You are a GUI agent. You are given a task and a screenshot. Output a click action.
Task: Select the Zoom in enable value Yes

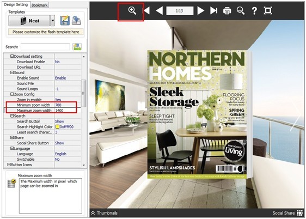click(58, 100)
